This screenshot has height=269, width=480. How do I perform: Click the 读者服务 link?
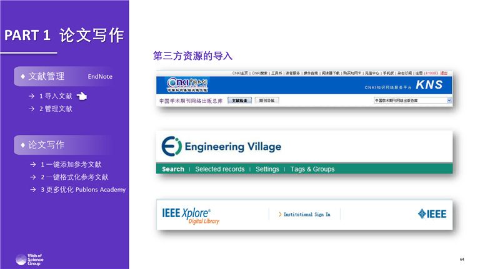293,73
